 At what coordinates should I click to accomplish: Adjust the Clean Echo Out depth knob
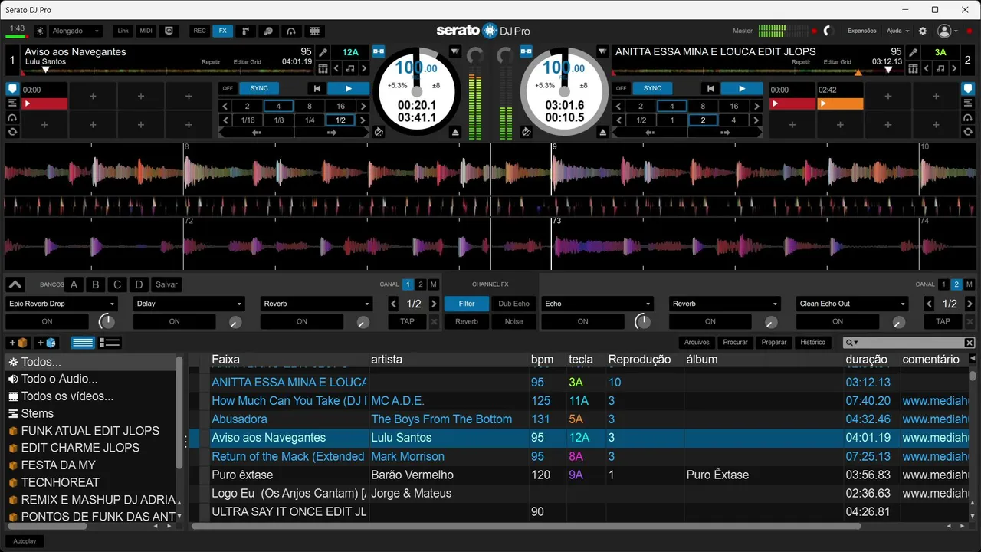click(x=897, y=323)
